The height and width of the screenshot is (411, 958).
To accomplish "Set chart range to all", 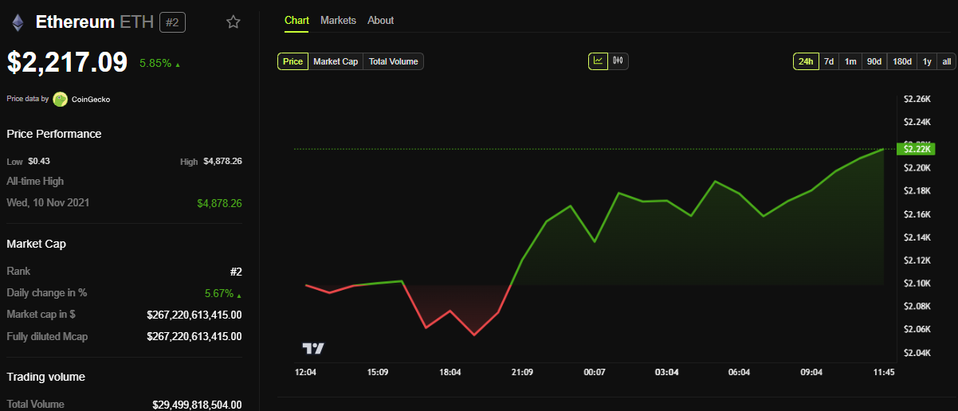I will click(x=946, y=61).
